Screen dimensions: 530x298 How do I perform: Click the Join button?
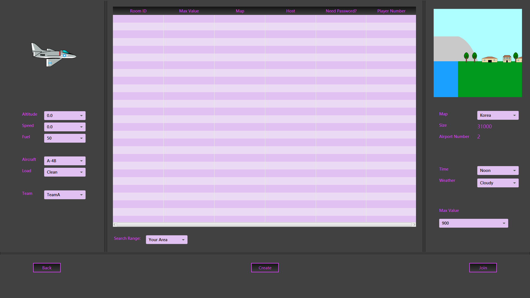pyautogui.click(x=483, y=268)
